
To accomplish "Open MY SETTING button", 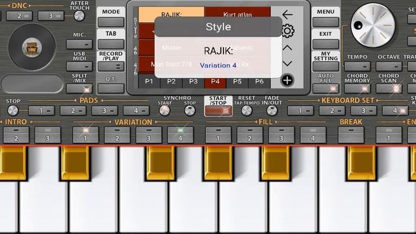I will point(326,66).
